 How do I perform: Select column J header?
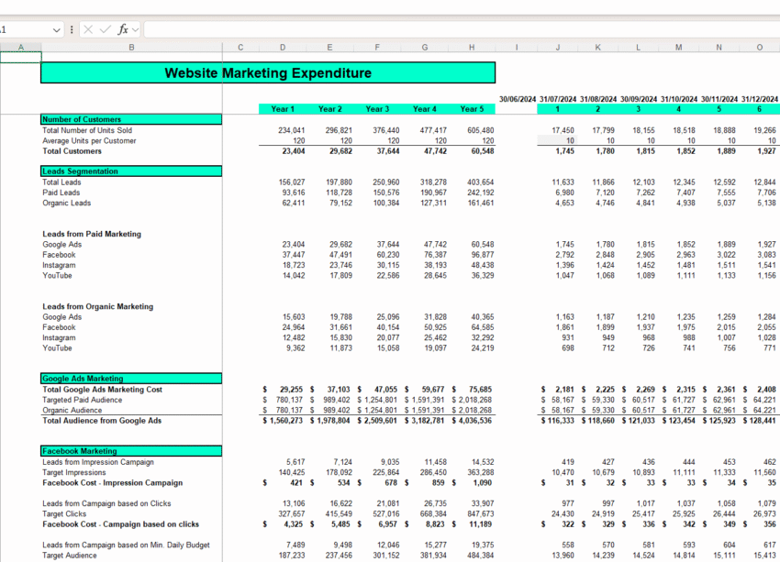click(x=557, y=46)
